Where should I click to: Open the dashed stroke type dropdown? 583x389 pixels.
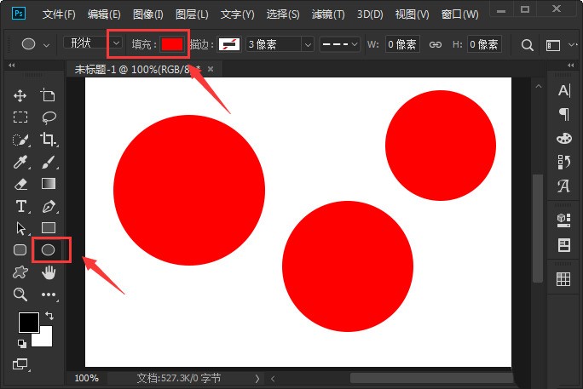point(340,44)
